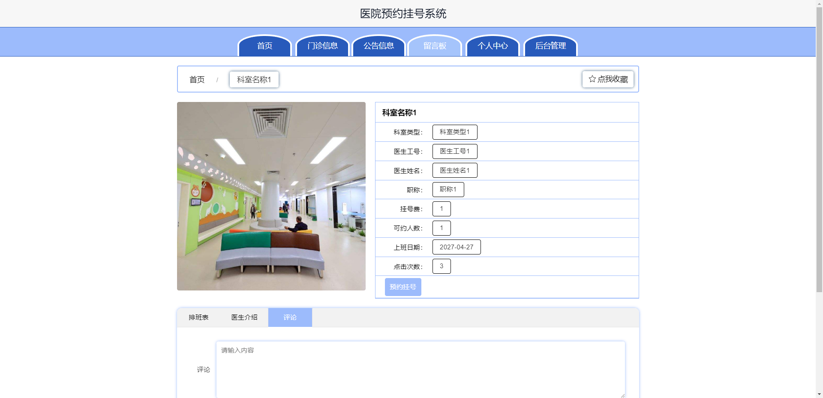Click the 科室名称1 detail heading
This screenshot has width=823, height=398.
tap(399, 113)
